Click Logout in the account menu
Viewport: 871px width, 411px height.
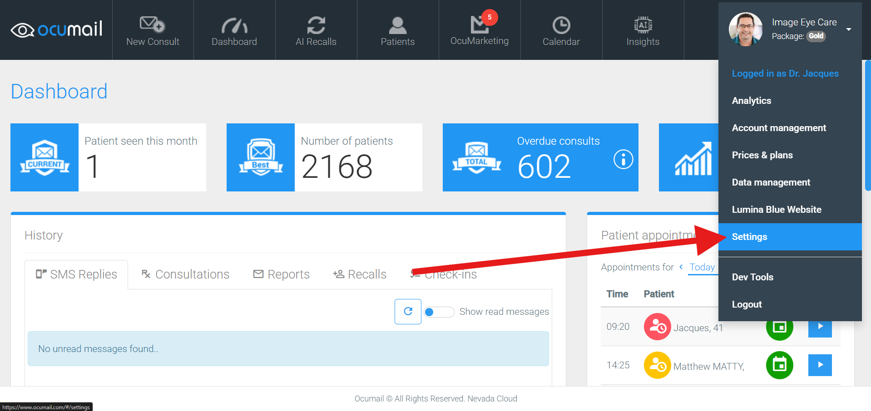[x=790, y=304]
